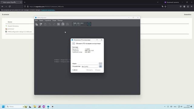Click the refresh devices icon button
The image size is (194, 109).
tap(100, 67)
